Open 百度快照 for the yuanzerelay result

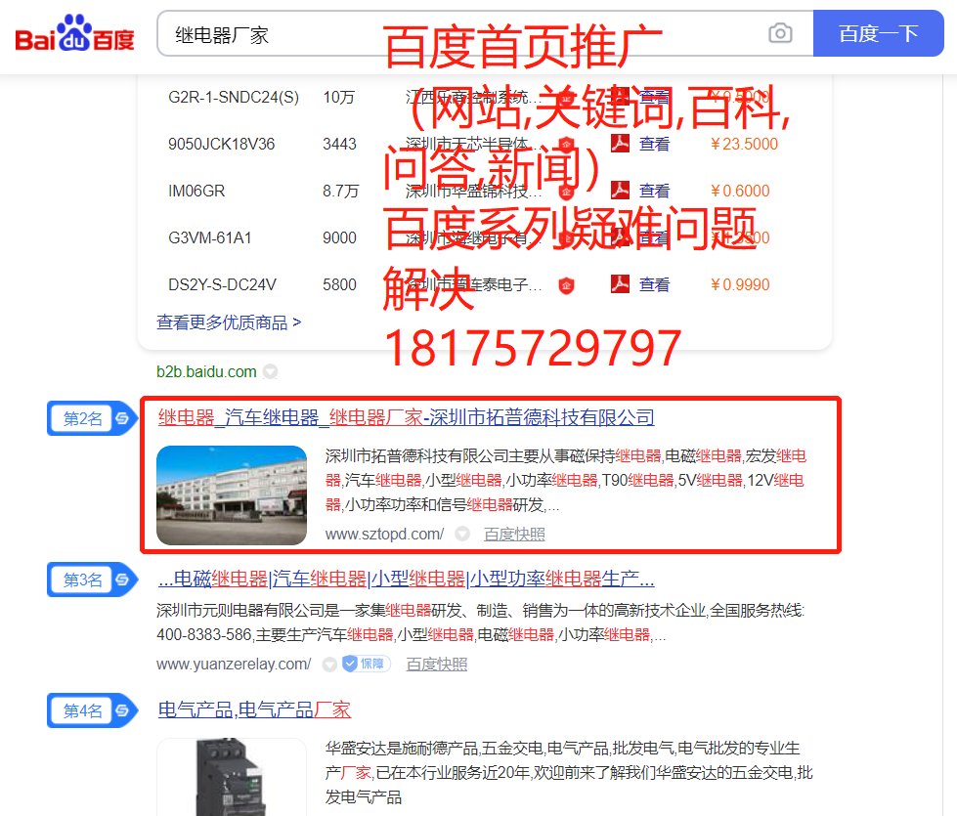pos(437,664)
